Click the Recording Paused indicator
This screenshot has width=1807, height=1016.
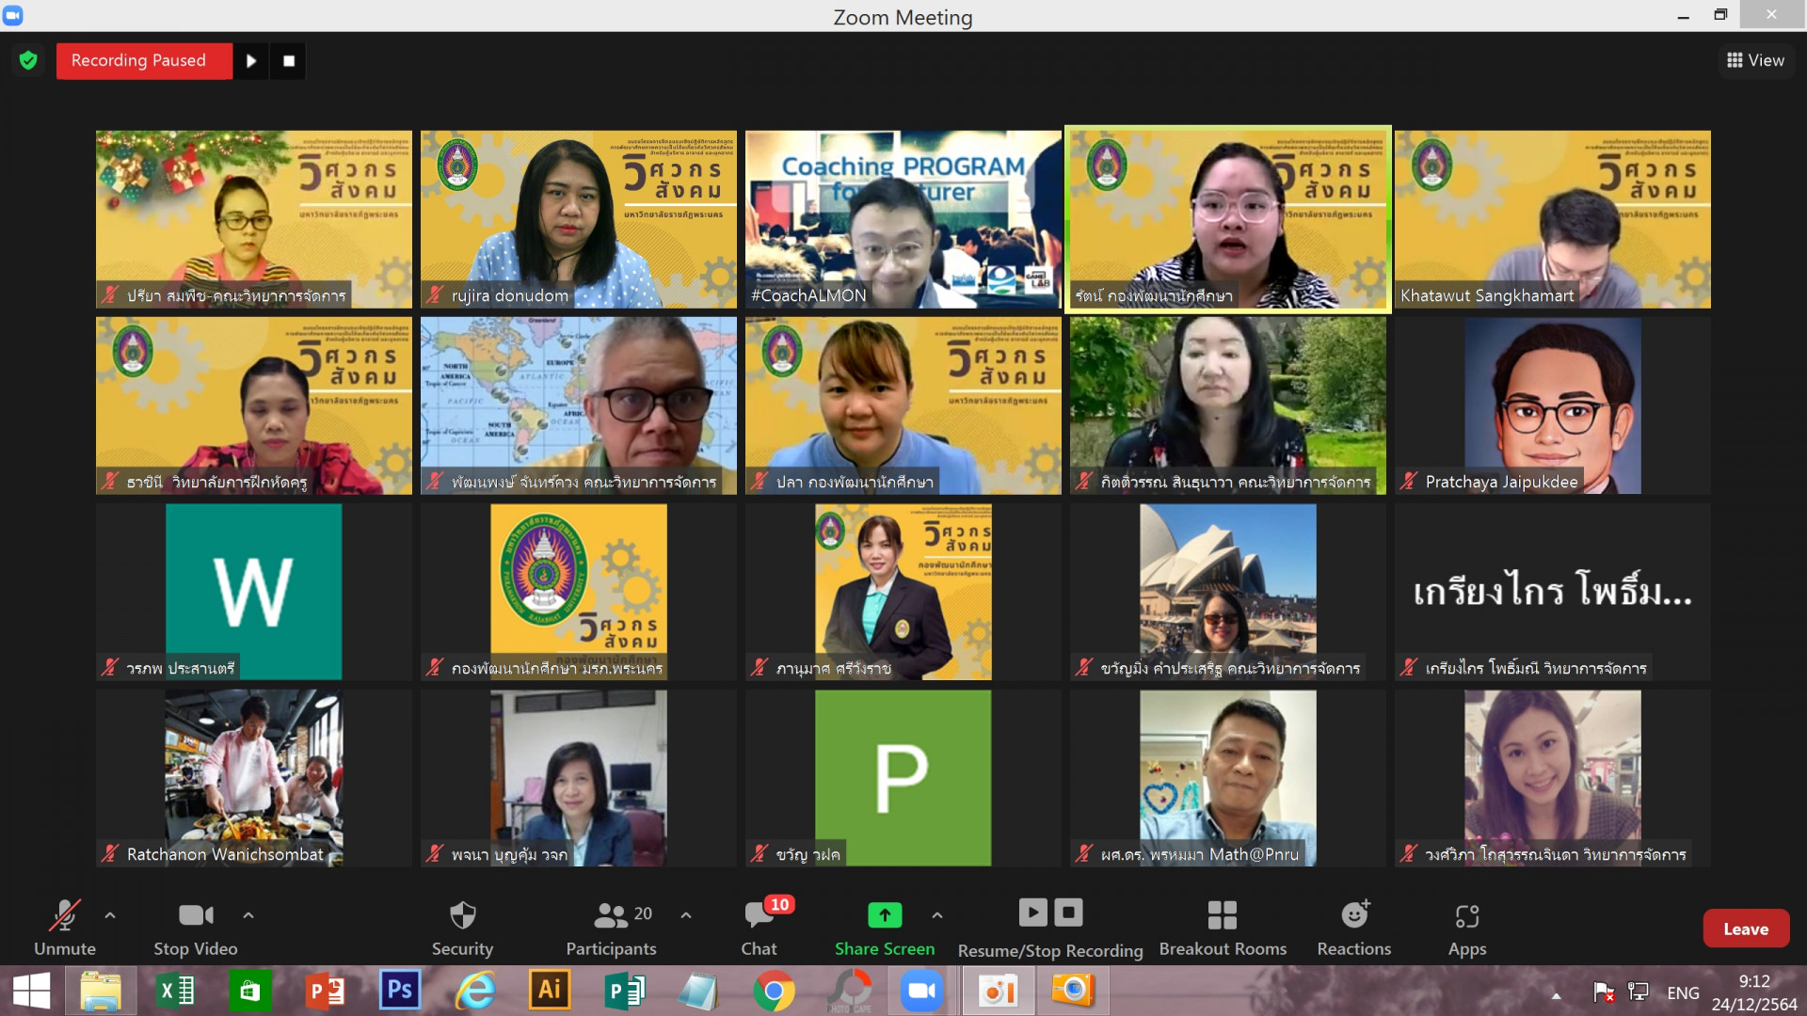[139, 61]
